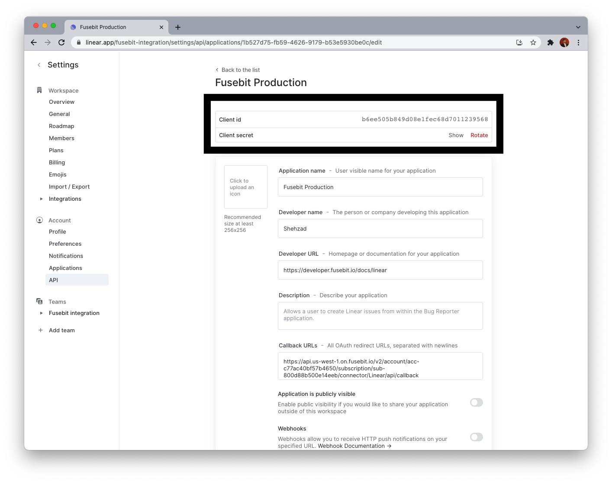Select the API sidebar item
This screenshot has height=482, width=612.
click(77, 280)
